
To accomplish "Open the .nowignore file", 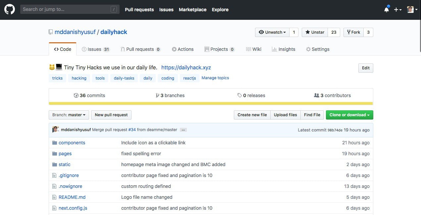I will [x=70, y=186].
